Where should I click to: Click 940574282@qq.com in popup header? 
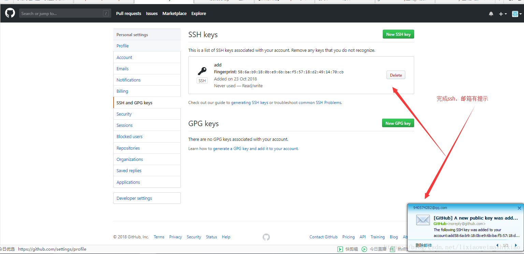point(430,208)
